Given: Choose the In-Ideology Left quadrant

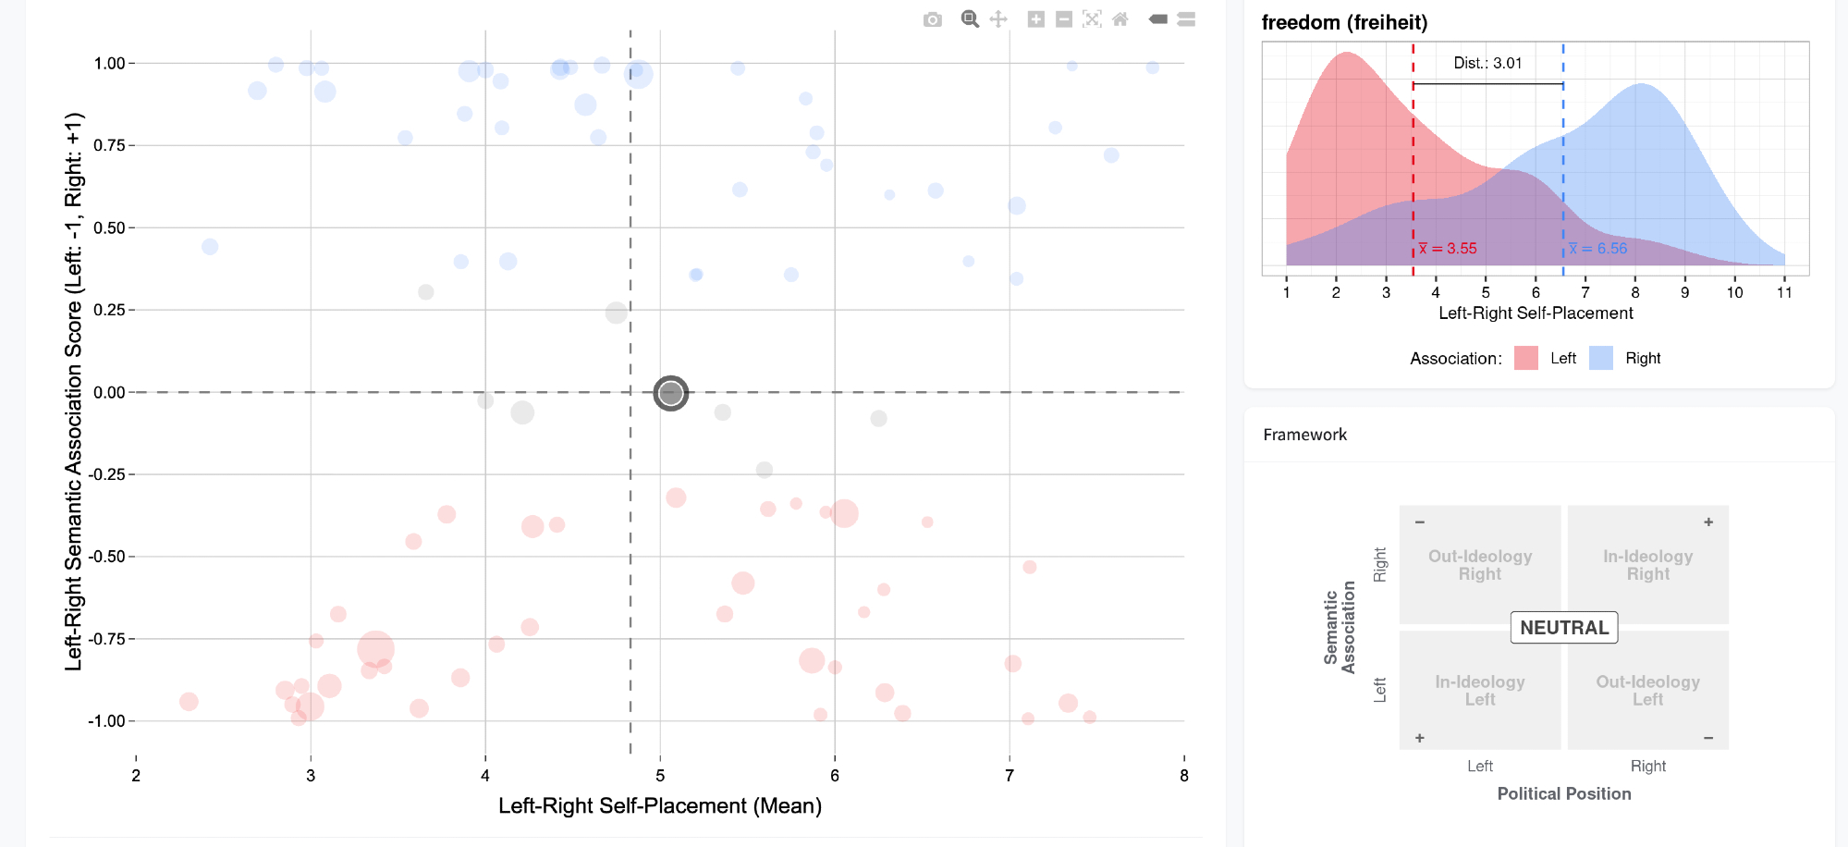Looking at the screenshot, I should tap(1480, 691).
